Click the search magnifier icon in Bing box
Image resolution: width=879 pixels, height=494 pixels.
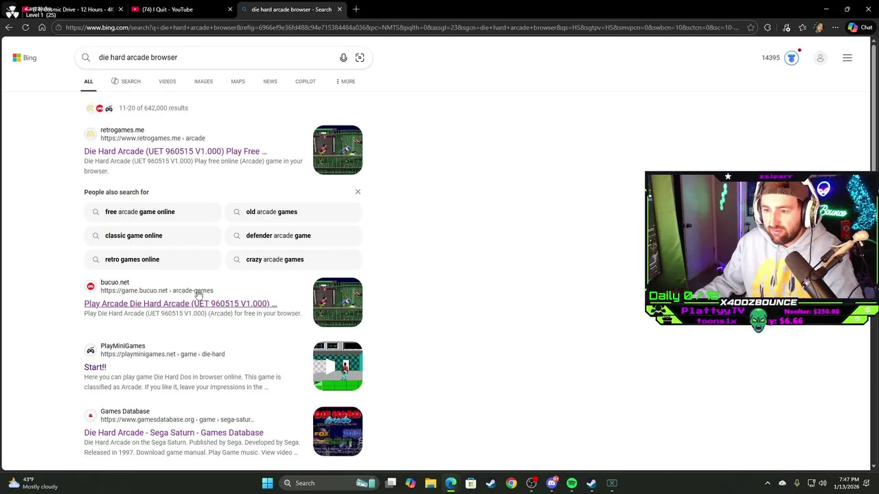(x=86, y=58)
